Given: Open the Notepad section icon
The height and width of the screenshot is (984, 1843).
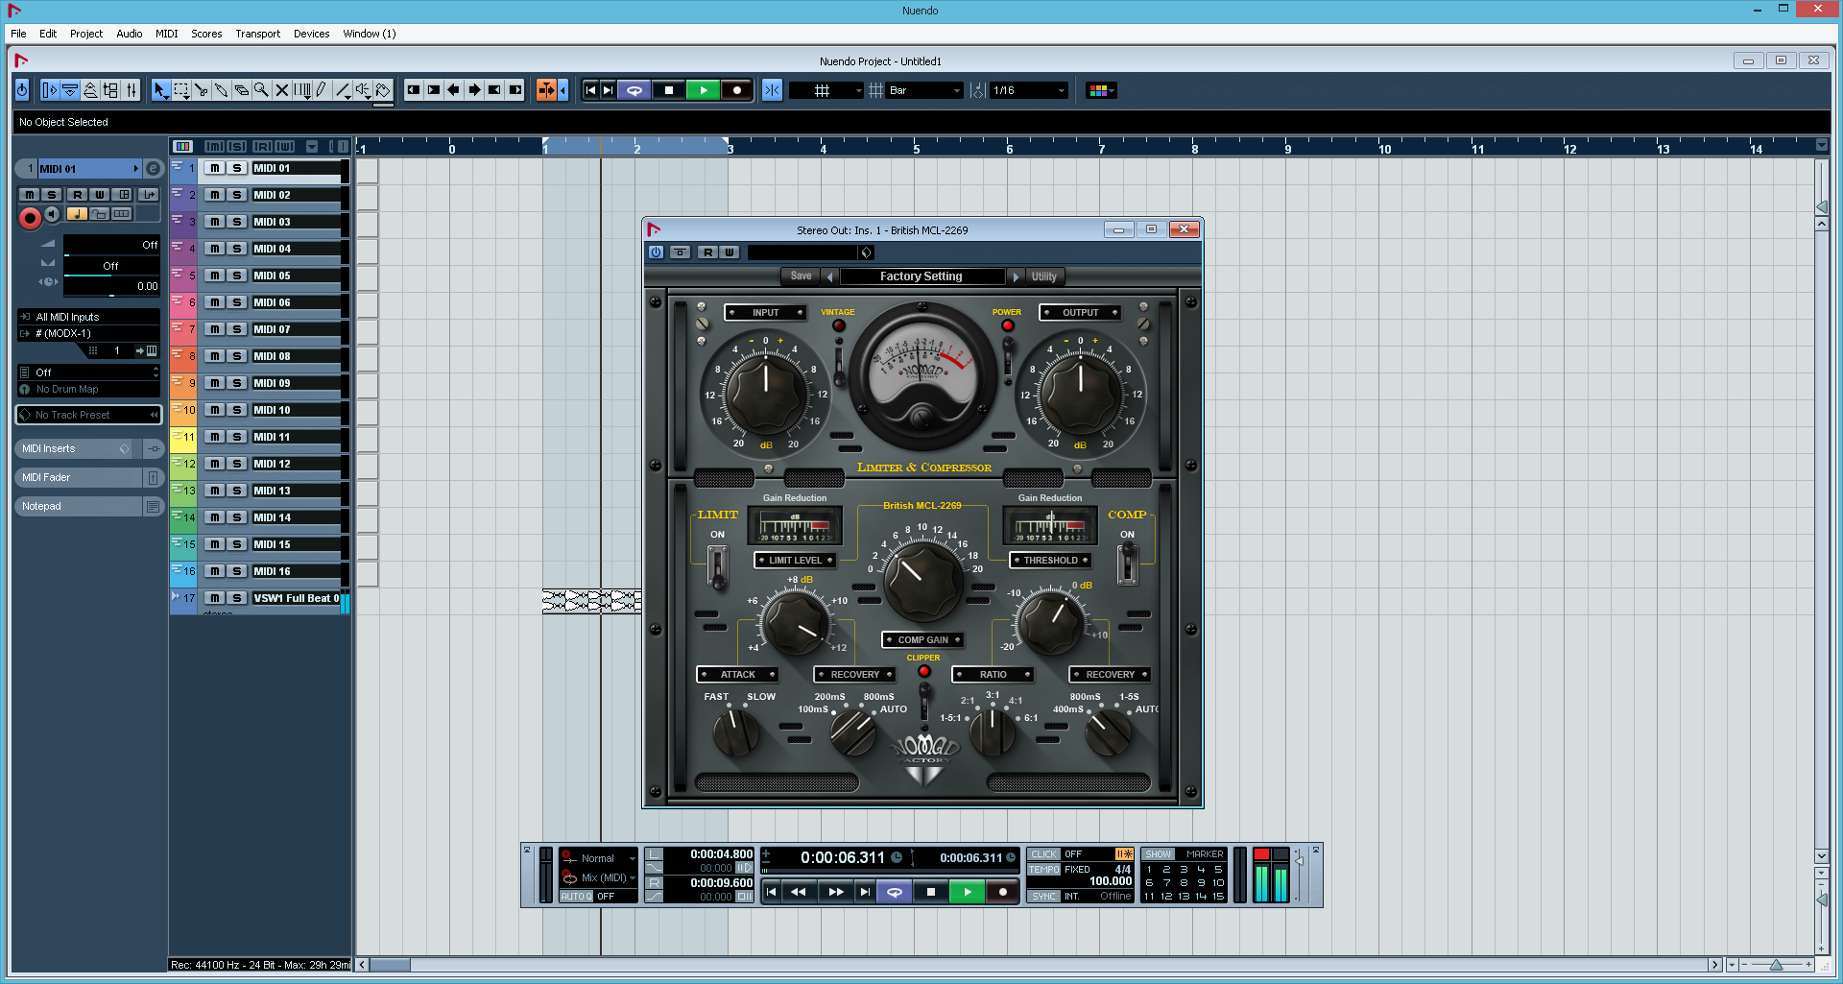Looking at the screenshot, I should [153, 506].
